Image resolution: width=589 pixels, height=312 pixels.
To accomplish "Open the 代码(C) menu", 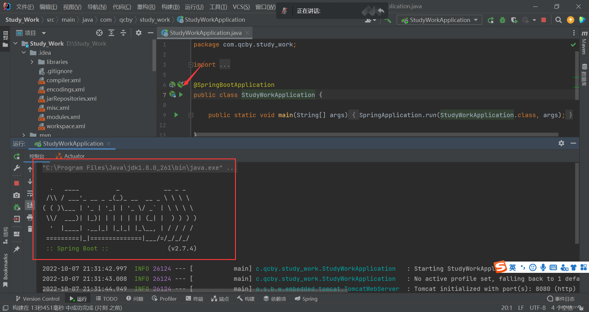I will [122, 7].
